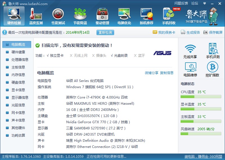This screenshot has height=160, width=225.
Task: Open 挖矿指数 mining index
Action: 212,69
